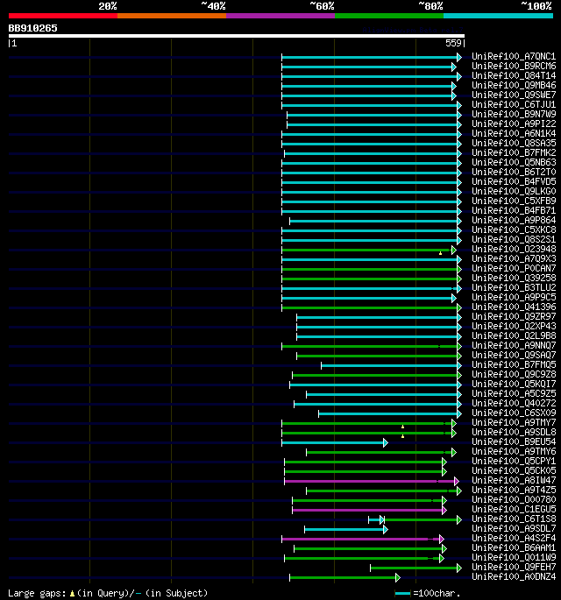
Task: Choose the UniRef100_Q2XP43 label
Action: pyautogui.click(x=514, y=326)
